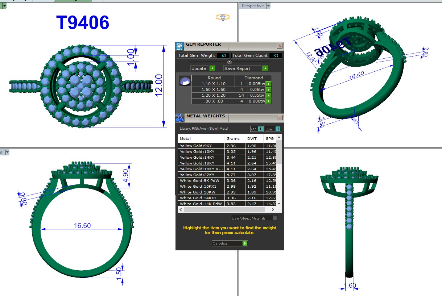Image resolution: width=442 pixels, height=296 pixels.
Task: Select the Yellow Gold:14KY metal row
Action: 201,157
